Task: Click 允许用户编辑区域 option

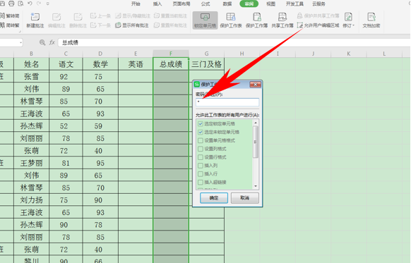Action: (318, 25)
